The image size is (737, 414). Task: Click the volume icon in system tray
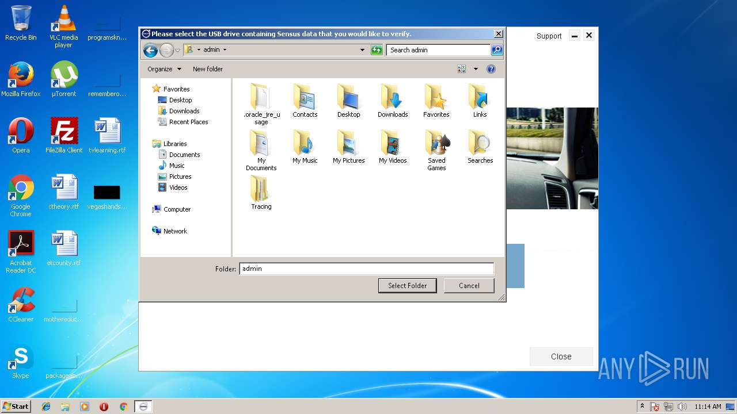(x=682, y=407)
